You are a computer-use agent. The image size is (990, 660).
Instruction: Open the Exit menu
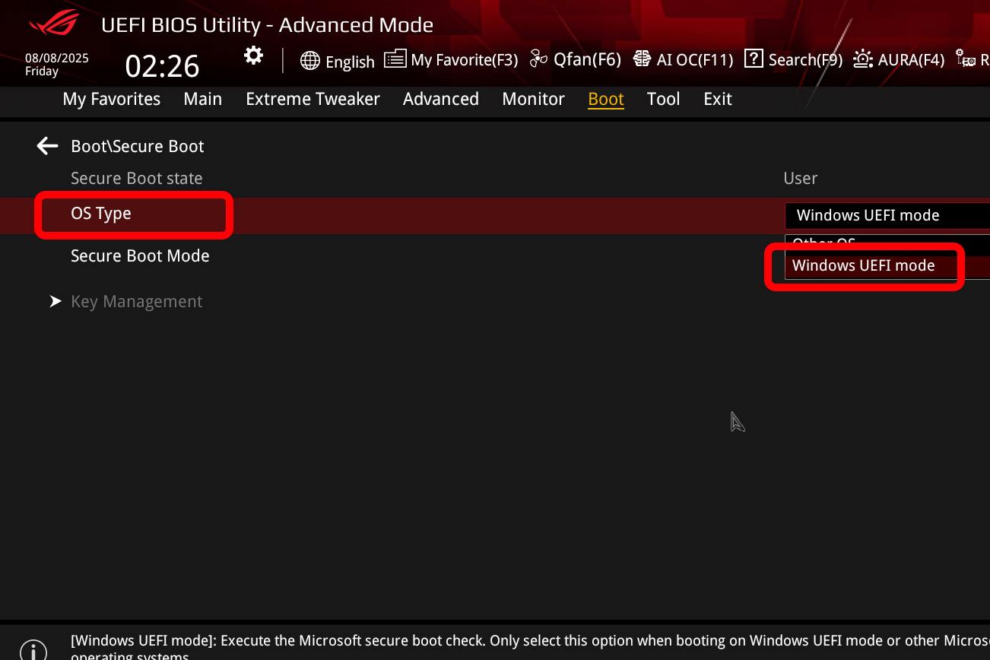coord(717,99)
